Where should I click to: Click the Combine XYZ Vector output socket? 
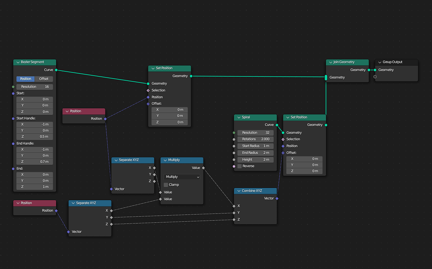coord(277,198)
